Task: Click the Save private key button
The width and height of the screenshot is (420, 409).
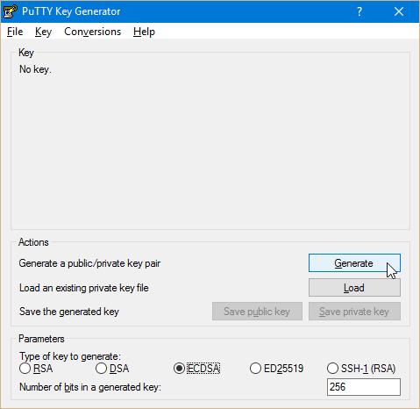Action: [x=354, y=312]
